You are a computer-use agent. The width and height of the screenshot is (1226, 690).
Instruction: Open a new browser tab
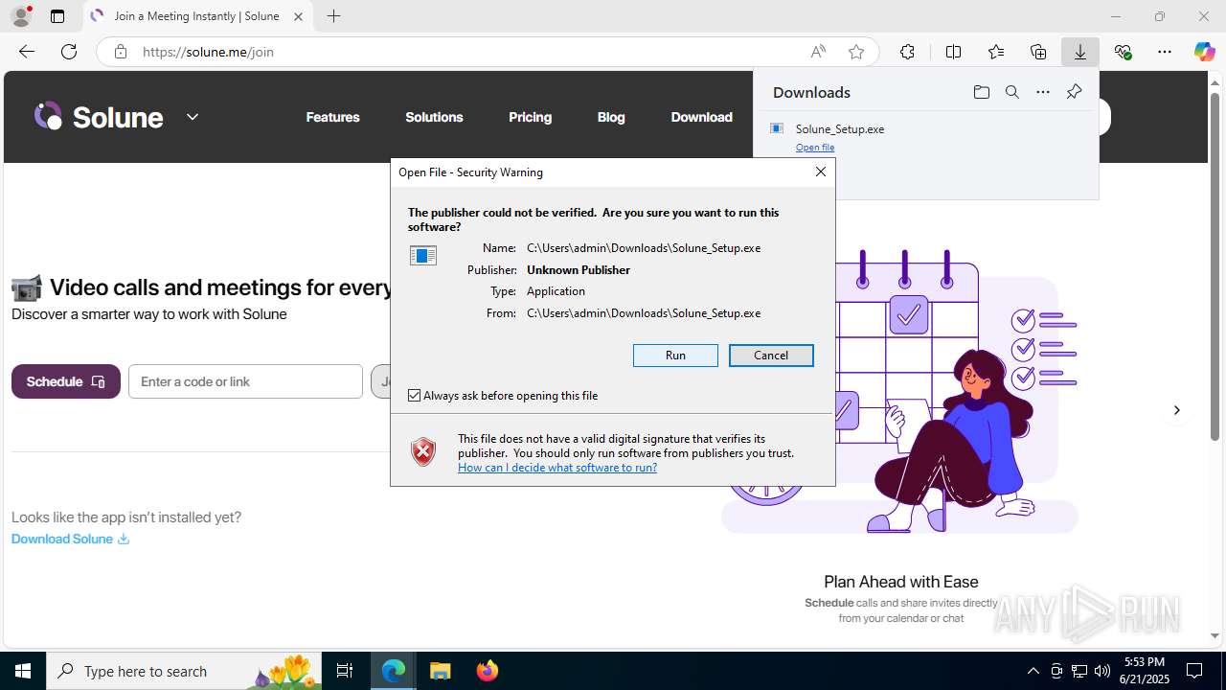[x=333, y=16]
